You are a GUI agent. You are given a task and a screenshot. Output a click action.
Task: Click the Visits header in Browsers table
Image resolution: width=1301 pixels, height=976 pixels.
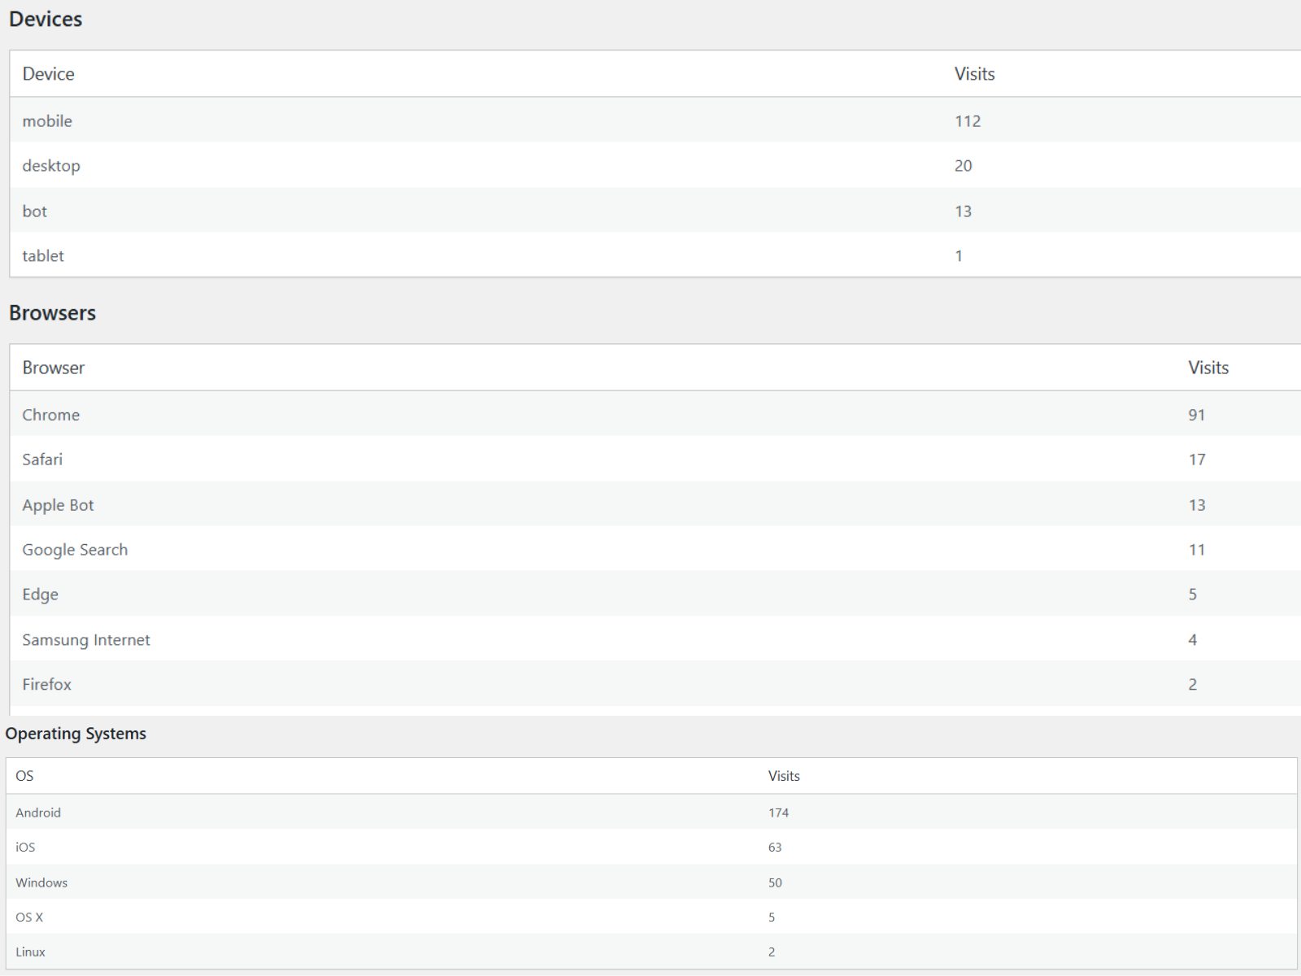pyautogui.click(x=1207, y=368)
